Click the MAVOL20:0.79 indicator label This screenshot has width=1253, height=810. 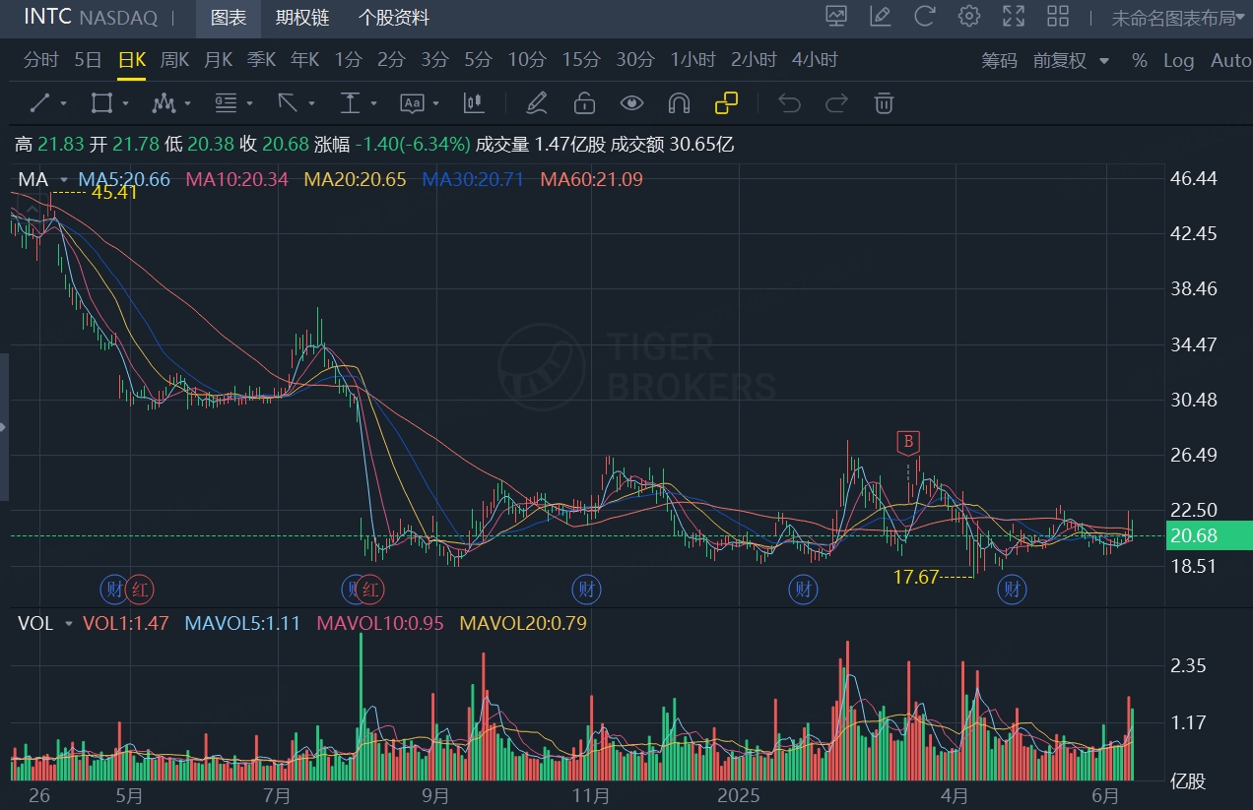[523, 623]
